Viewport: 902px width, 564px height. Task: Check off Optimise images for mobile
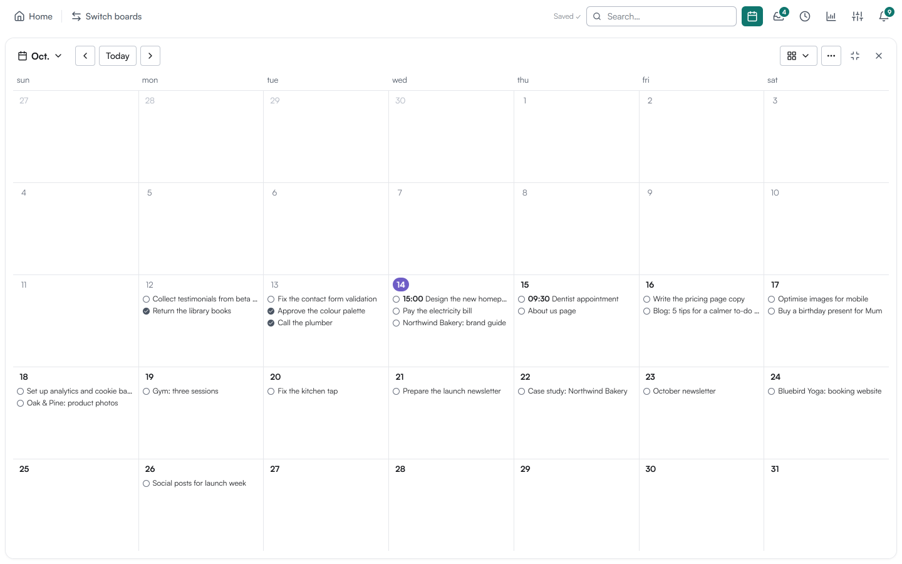772,300
